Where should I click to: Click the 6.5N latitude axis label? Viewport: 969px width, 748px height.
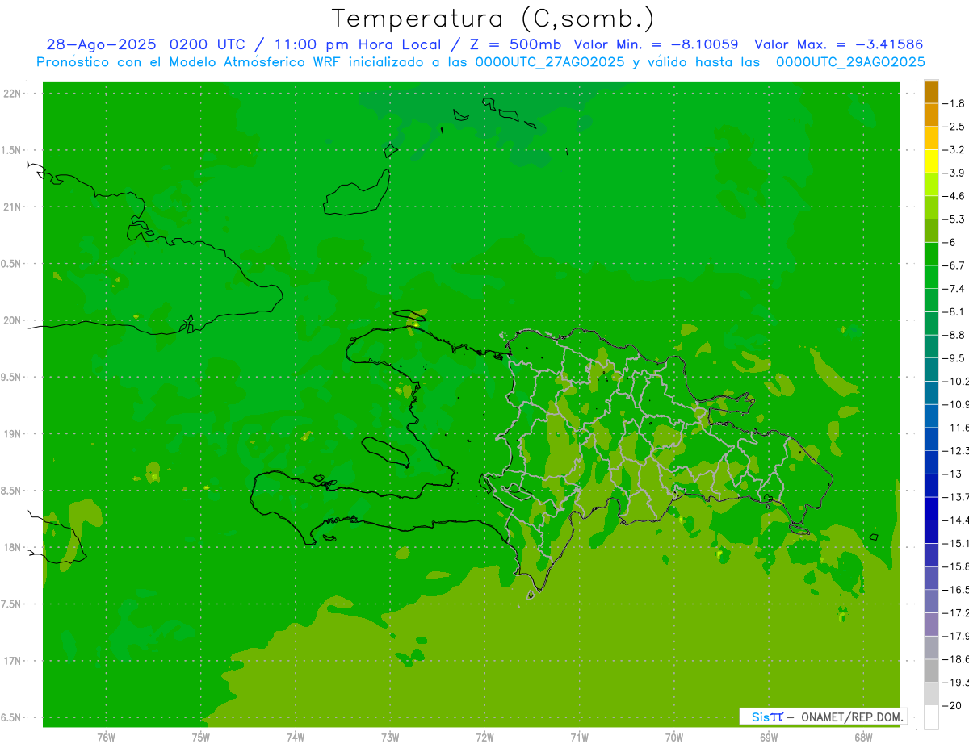(x=11, y=717)
